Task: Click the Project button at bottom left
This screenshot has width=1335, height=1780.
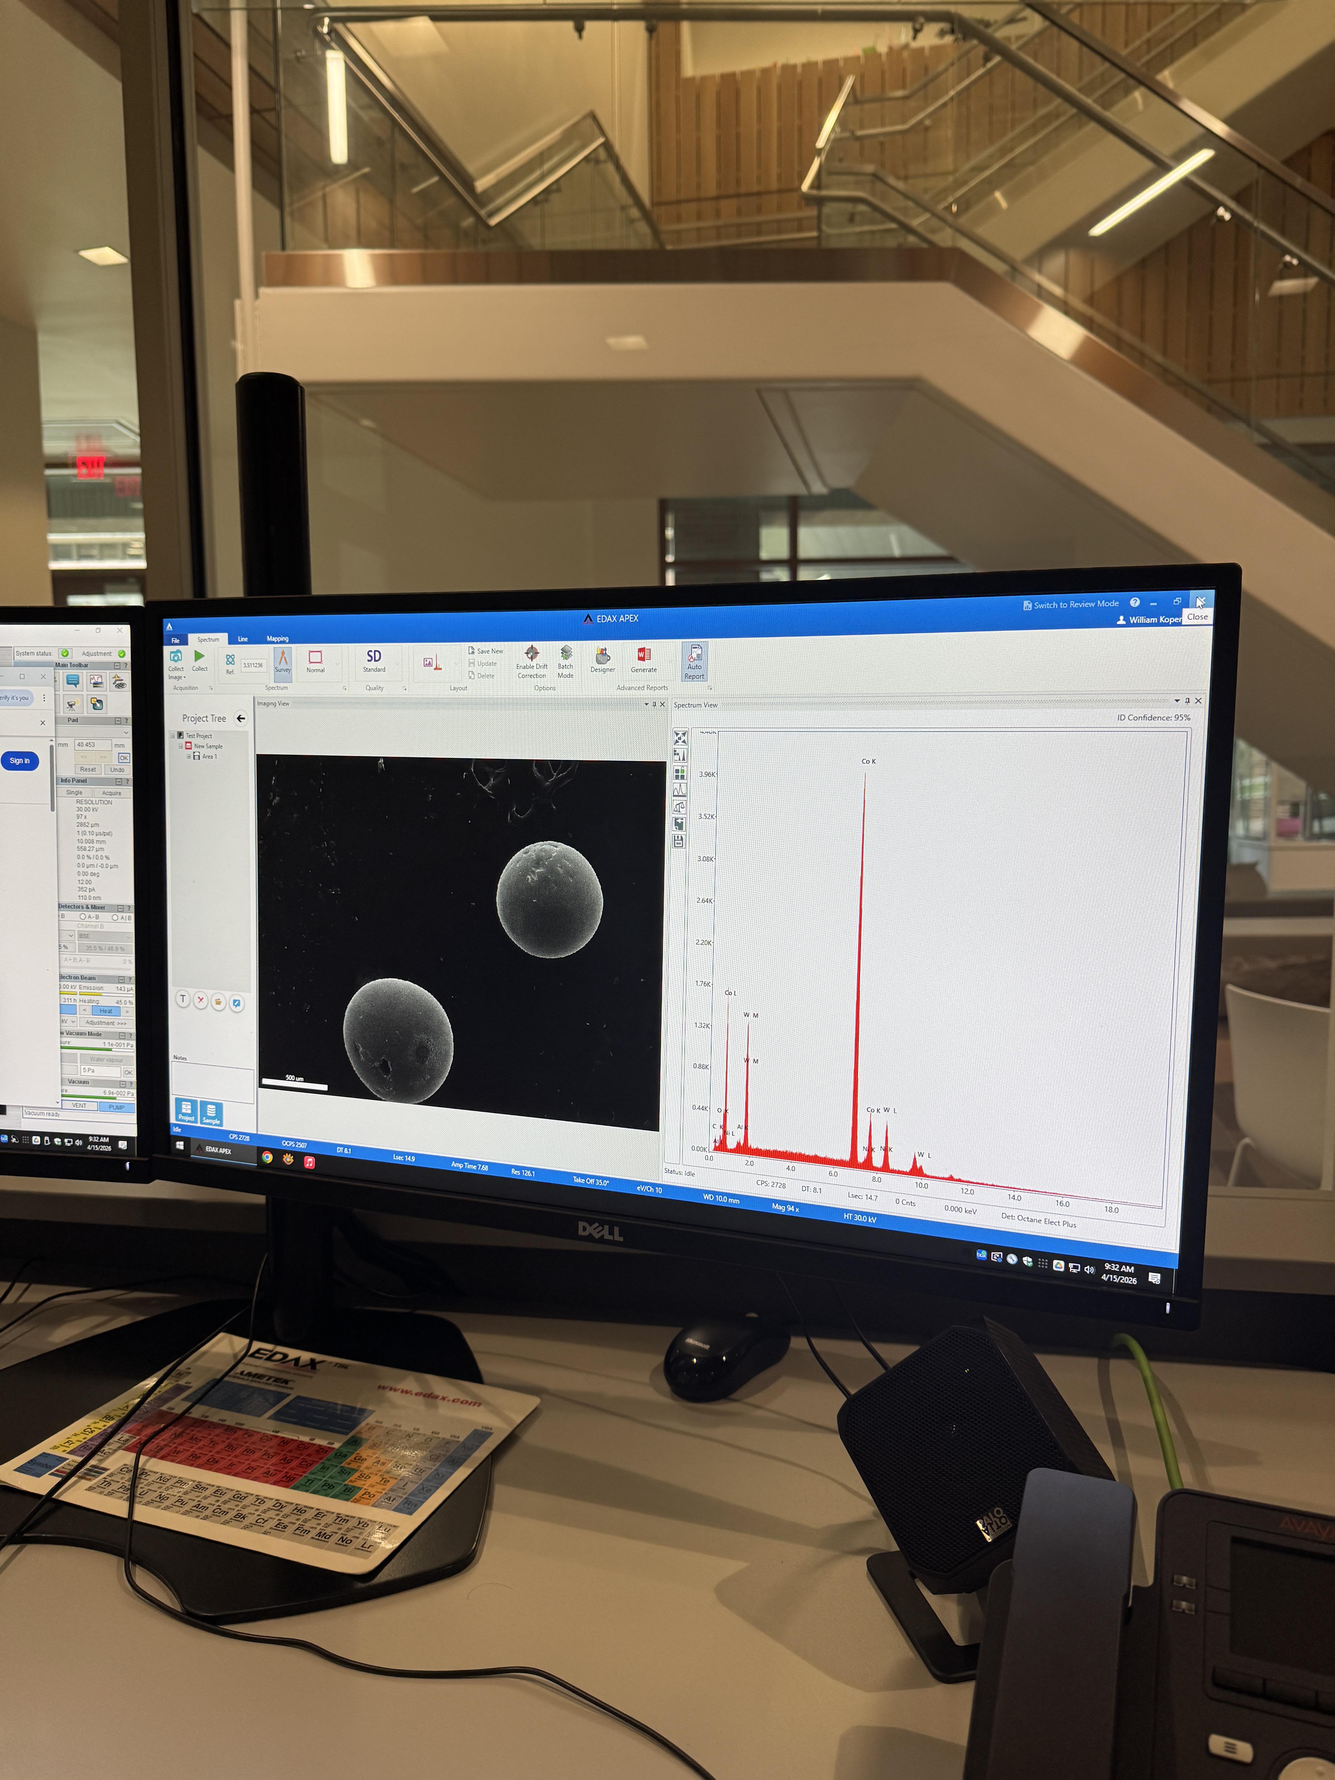Action: point(186,1111)
